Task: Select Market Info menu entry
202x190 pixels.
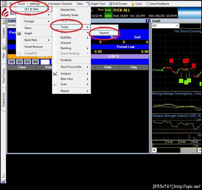Action: tap(71, 10)
